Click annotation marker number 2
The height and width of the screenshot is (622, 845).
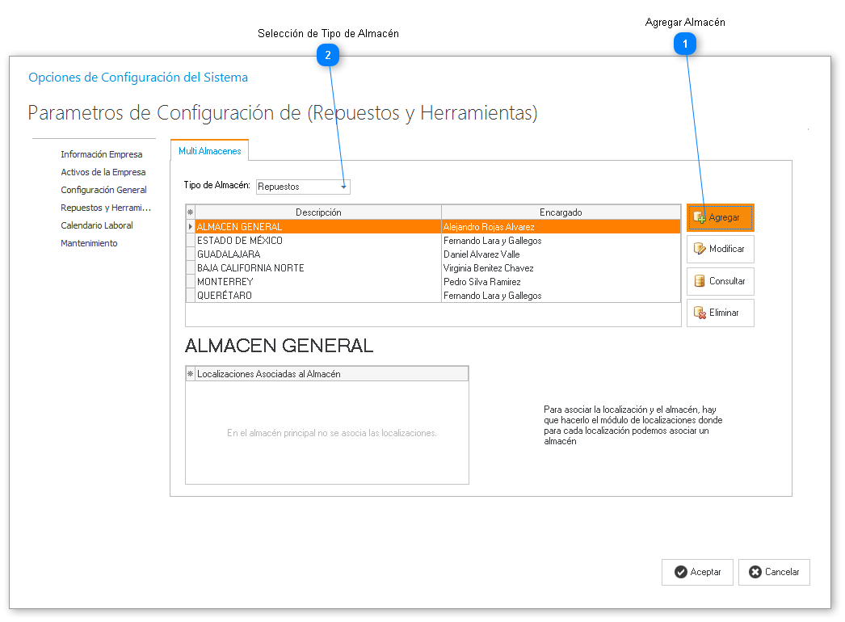click(x=327, y=56)
